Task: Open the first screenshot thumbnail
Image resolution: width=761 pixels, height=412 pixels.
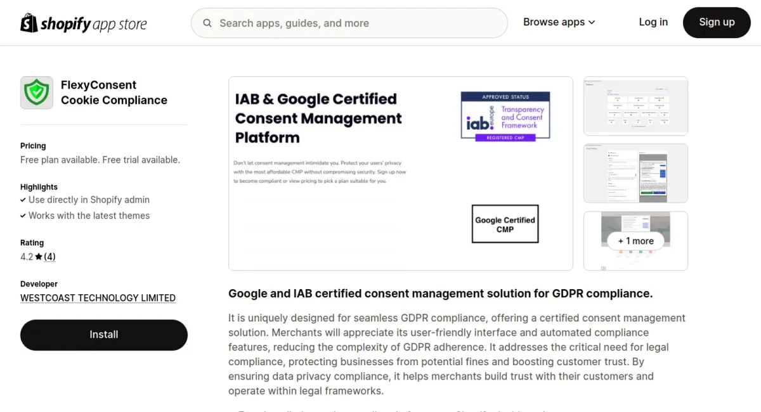Action: pyautogui.click(x=635, y=106)
